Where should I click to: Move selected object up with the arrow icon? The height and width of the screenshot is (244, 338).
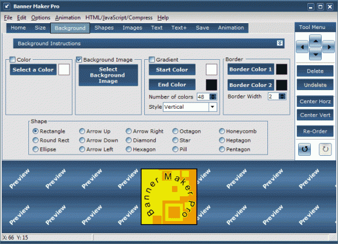tap(315, 41)
